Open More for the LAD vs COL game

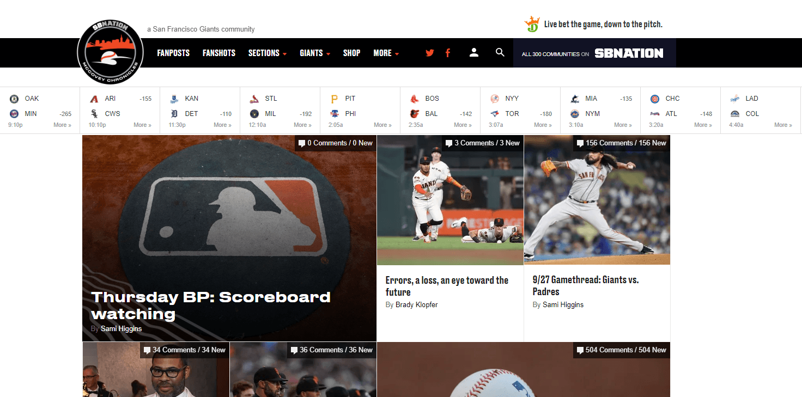(x=783, y=125)
